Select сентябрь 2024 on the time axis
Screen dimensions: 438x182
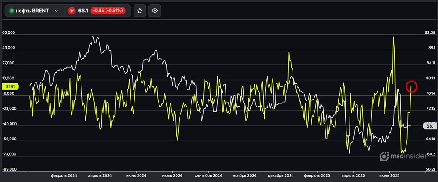pos(209,175)
